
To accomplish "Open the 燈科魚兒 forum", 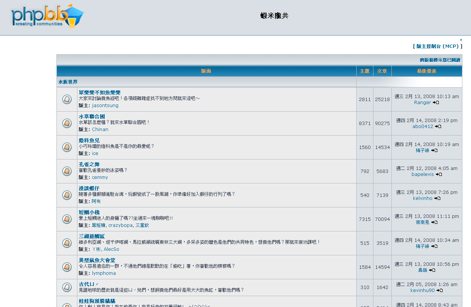I will [x=89, y=140].
